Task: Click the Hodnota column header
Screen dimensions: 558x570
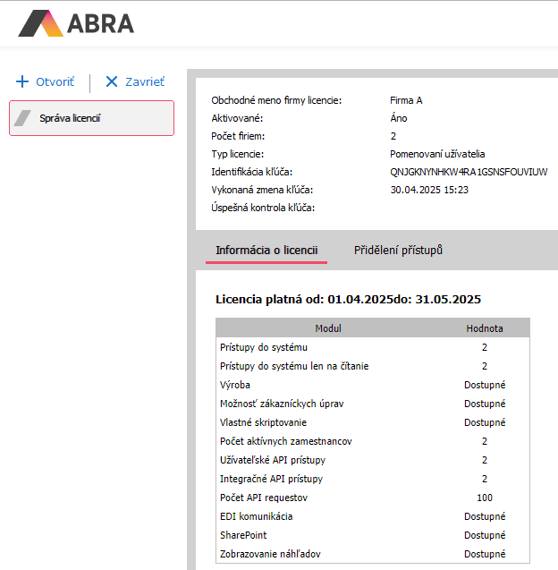Action: pyautogui.click(x=484, y=328)
